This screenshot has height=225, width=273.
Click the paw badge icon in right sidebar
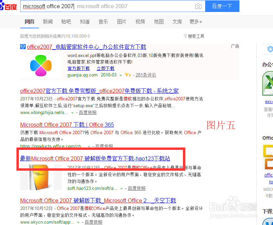click(x=270, y=49)
